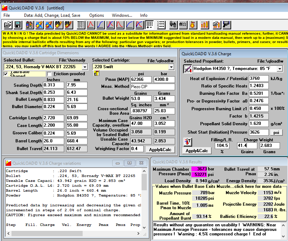Click the Barrel Length inches field
Image resolution: width=288 pixels, height=241 pixels.
pyautogui.click(x=53, y=141)
